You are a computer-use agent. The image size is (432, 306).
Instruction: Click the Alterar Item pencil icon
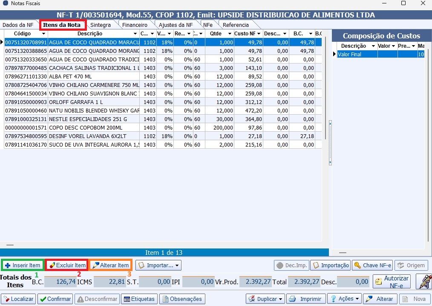click(95, 265)
